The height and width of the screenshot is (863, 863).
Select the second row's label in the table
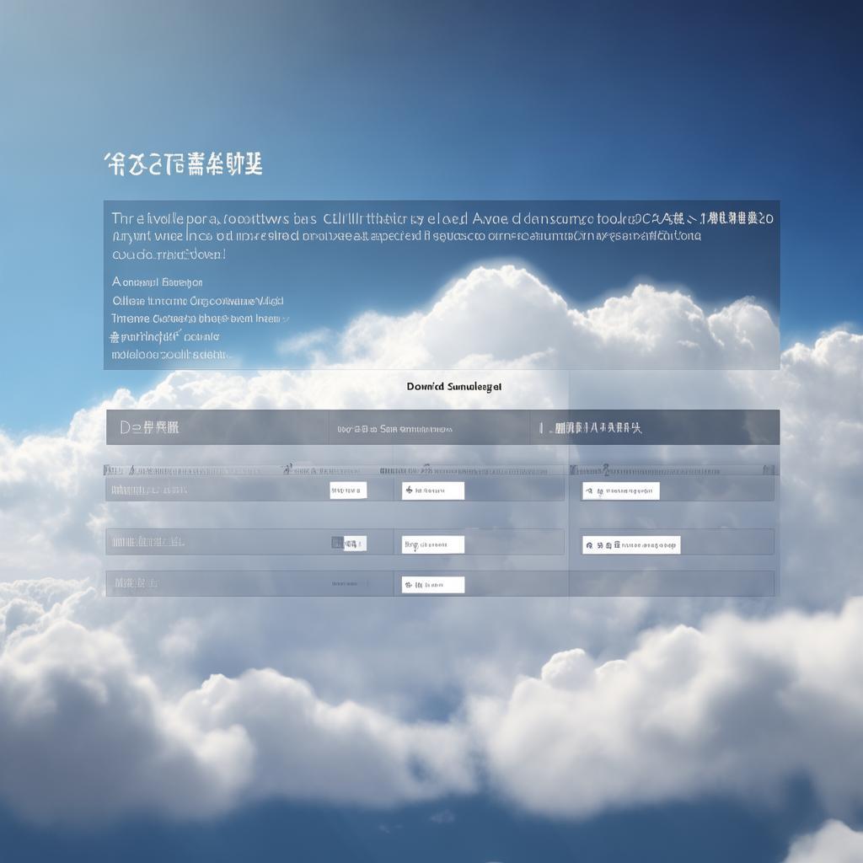148,542
